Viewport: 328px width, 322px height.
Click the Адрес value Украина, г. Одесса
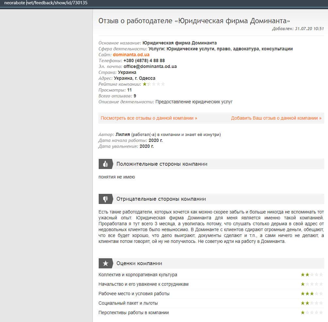tap(135, 78)
